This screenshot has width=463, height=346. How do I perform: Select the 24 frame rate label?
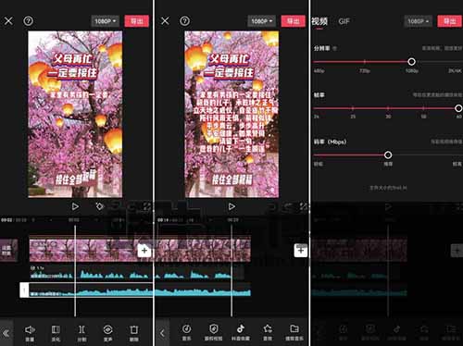(317, 117)
